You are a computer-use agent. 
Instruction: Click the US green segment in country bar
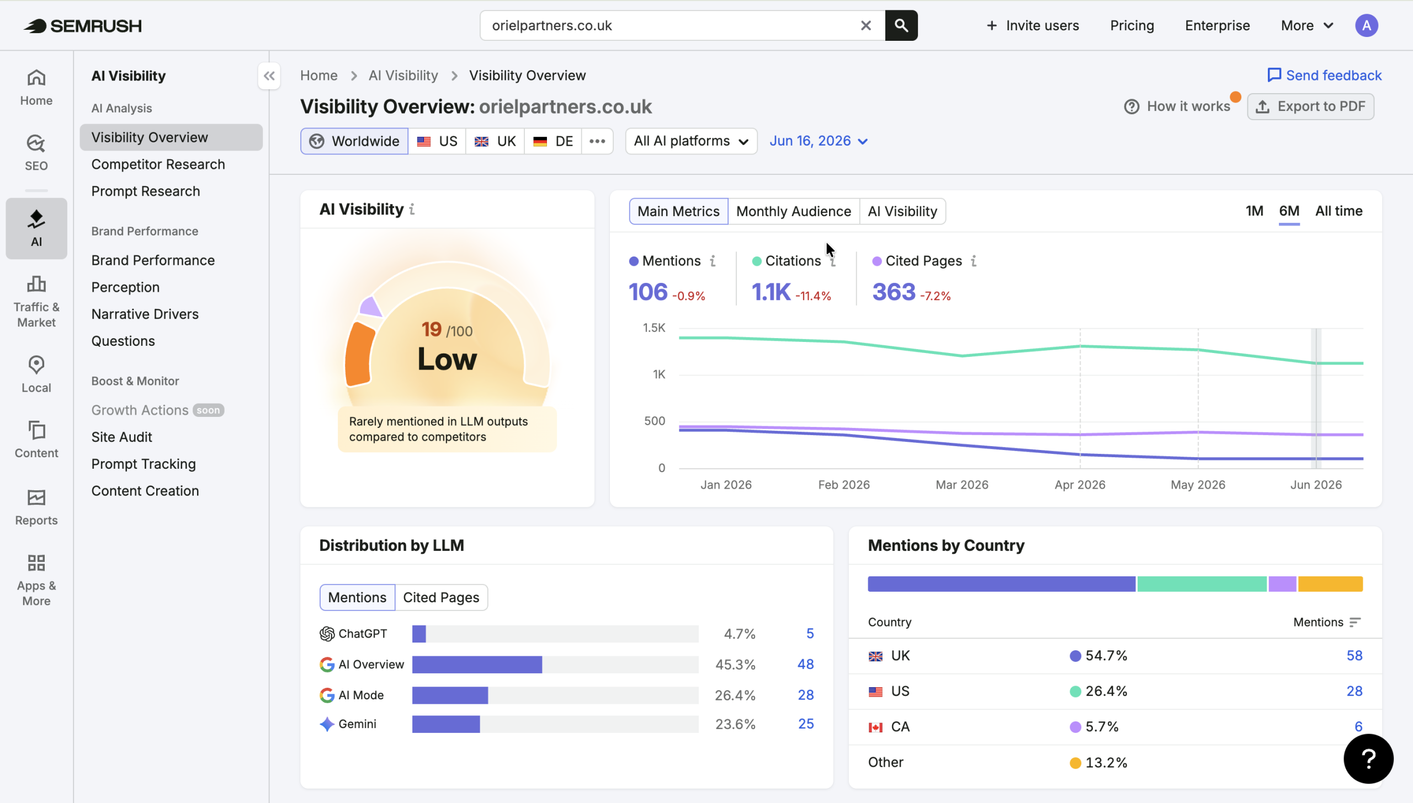[x=1202, y=584]
